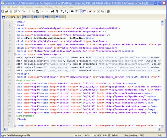The width and height of the screenshot is (167, 138).
Task: Click the Close All documents icon
Action: [x=23, y=11]
